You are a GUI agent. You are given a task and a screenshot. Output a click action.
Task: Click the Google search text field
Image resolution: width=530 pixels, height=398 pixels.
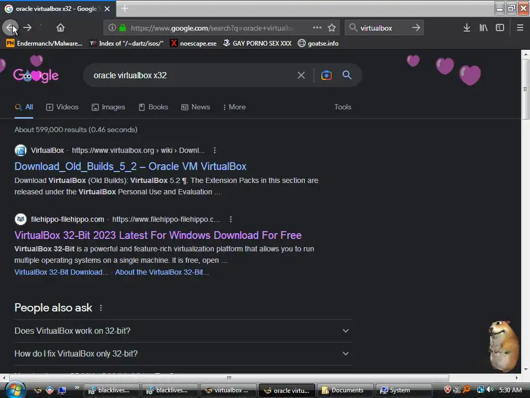coord(193,75)
